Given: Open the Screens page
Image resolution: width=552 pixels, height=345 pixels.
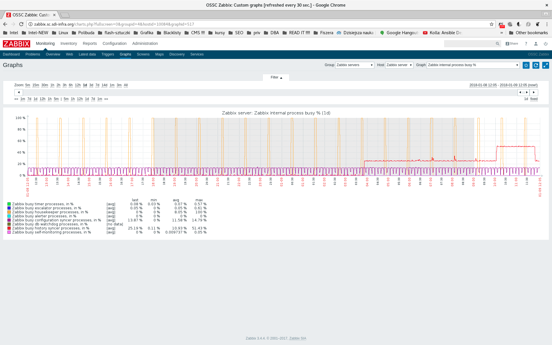Looking at the screenshot, I should (143, 54).
